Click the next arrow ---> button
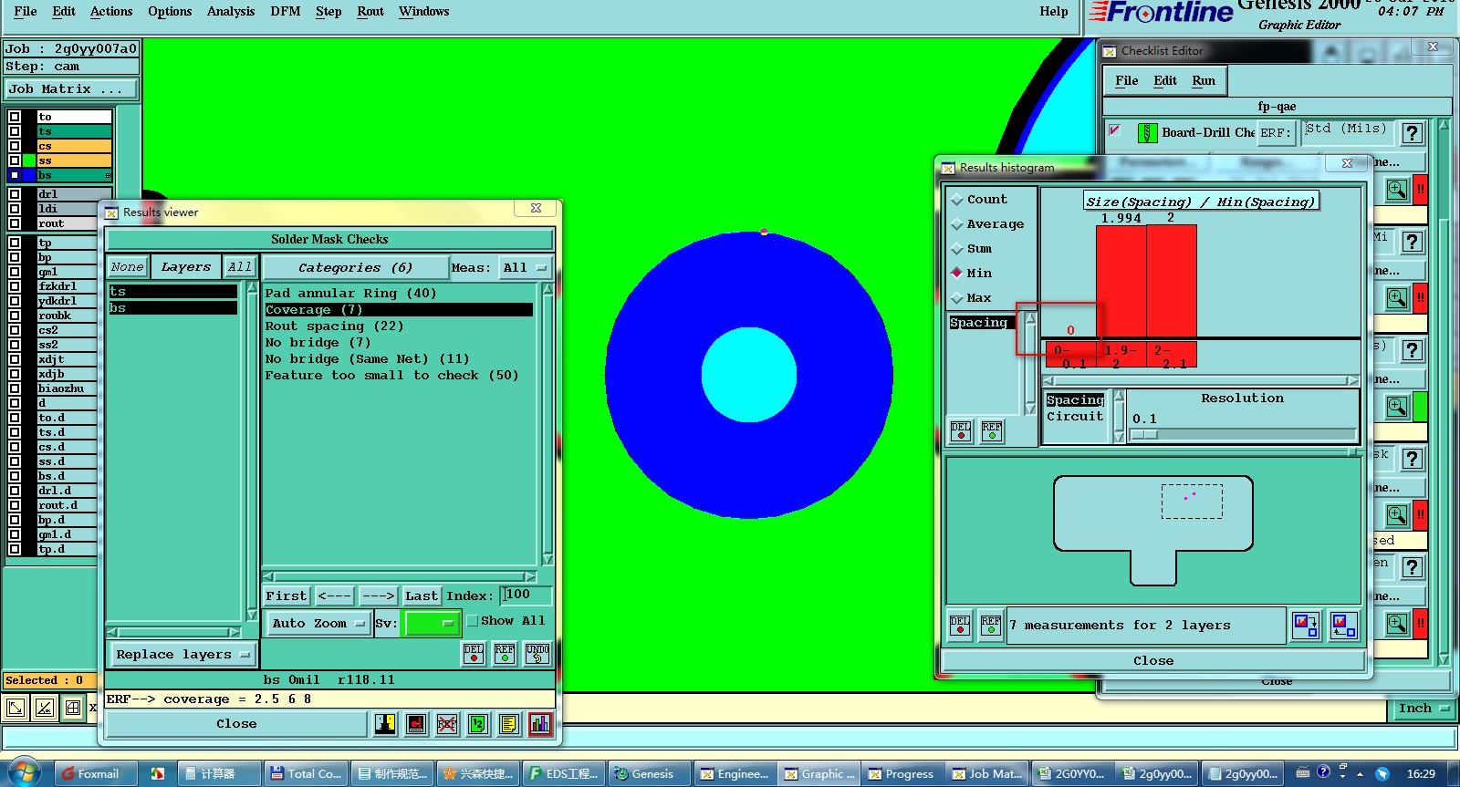The image size is (1460, 787). 378,596
